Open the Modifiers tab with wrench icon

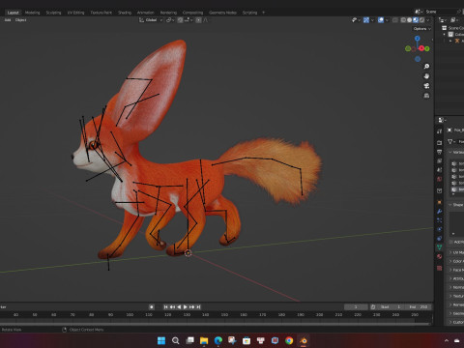click(x=440, y=212)
